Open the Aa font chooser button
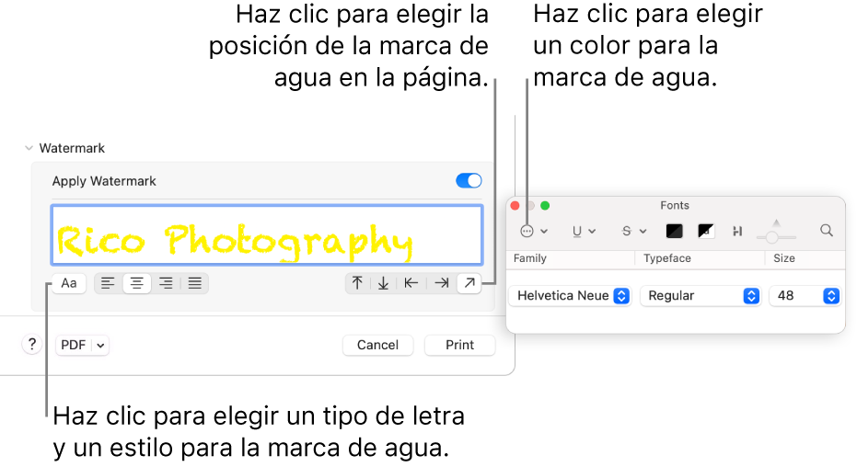Viewport: 857px width, 467px height. point(69,283)
